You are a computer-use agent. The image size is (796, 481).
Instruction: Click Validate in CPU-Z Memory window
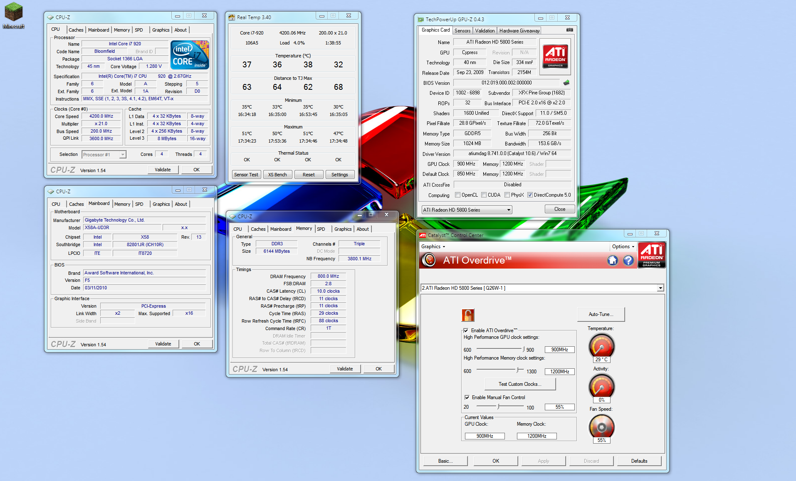point(345,369)
